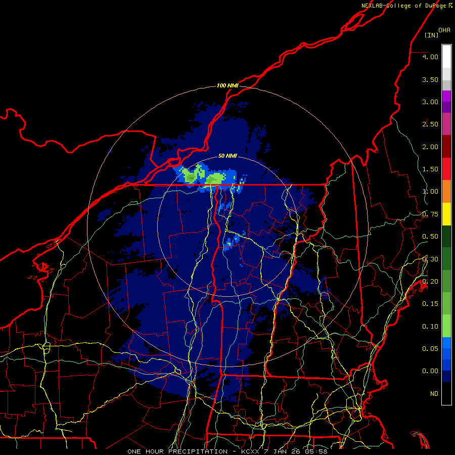This screenshot has width=455, height=455.
Task: Click the 0.00 legend value
Action: (430, 371)
